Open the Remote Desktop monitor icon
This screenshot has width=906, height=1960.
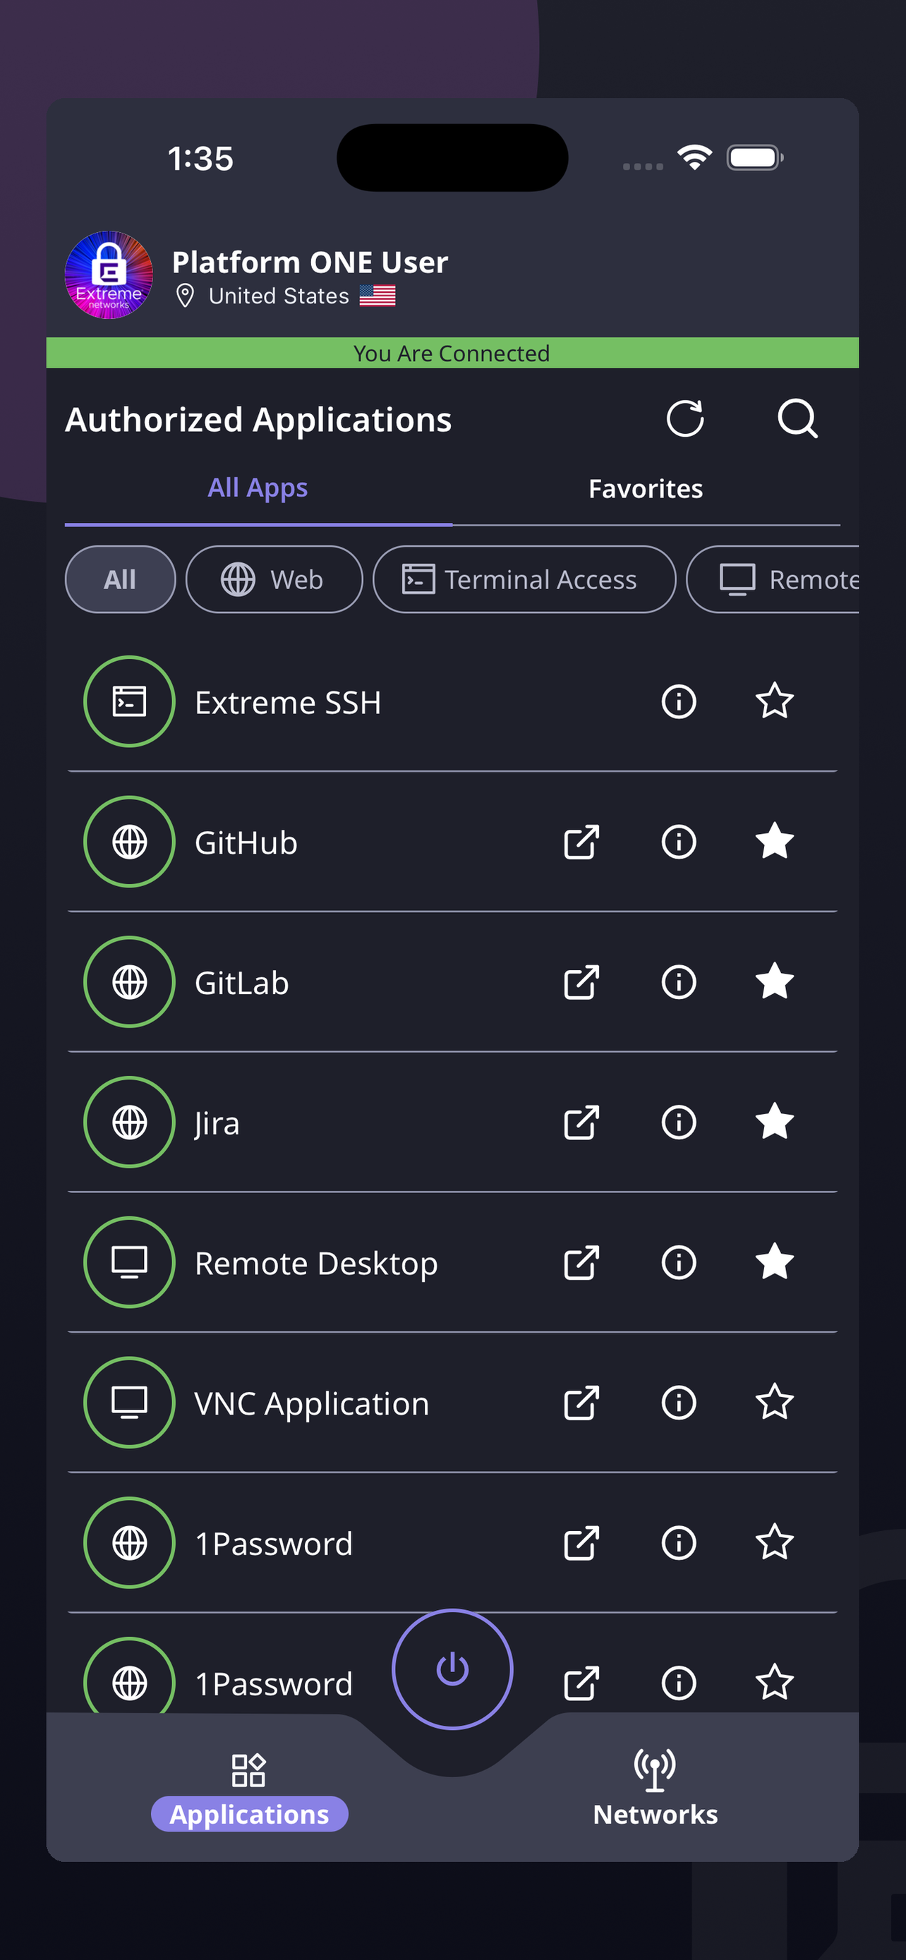click(129, 1262)
